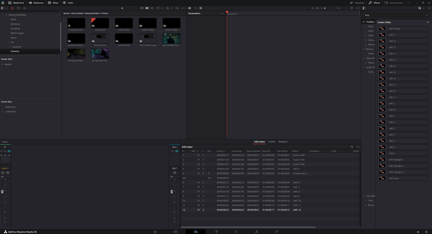Select the LMP_Temp title
Viewport: 432px width, 234px height.
(x=403, y=178)
